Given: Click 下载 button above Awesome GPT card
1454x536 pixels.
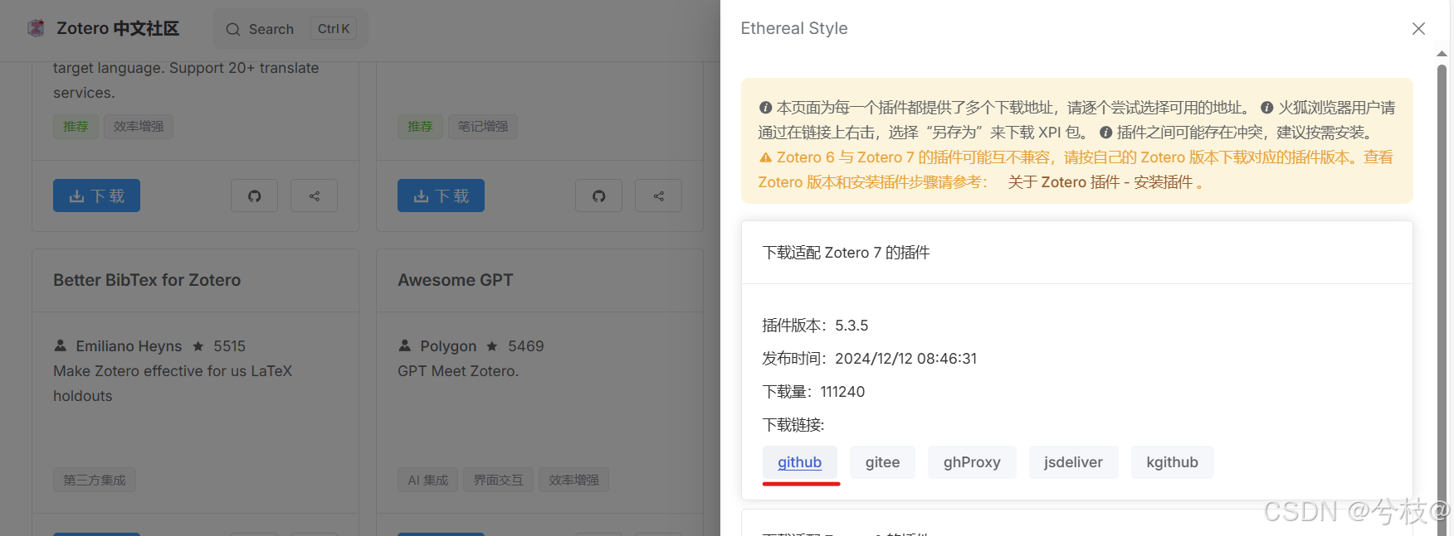Looking at the screenshot, I should 441,196.
